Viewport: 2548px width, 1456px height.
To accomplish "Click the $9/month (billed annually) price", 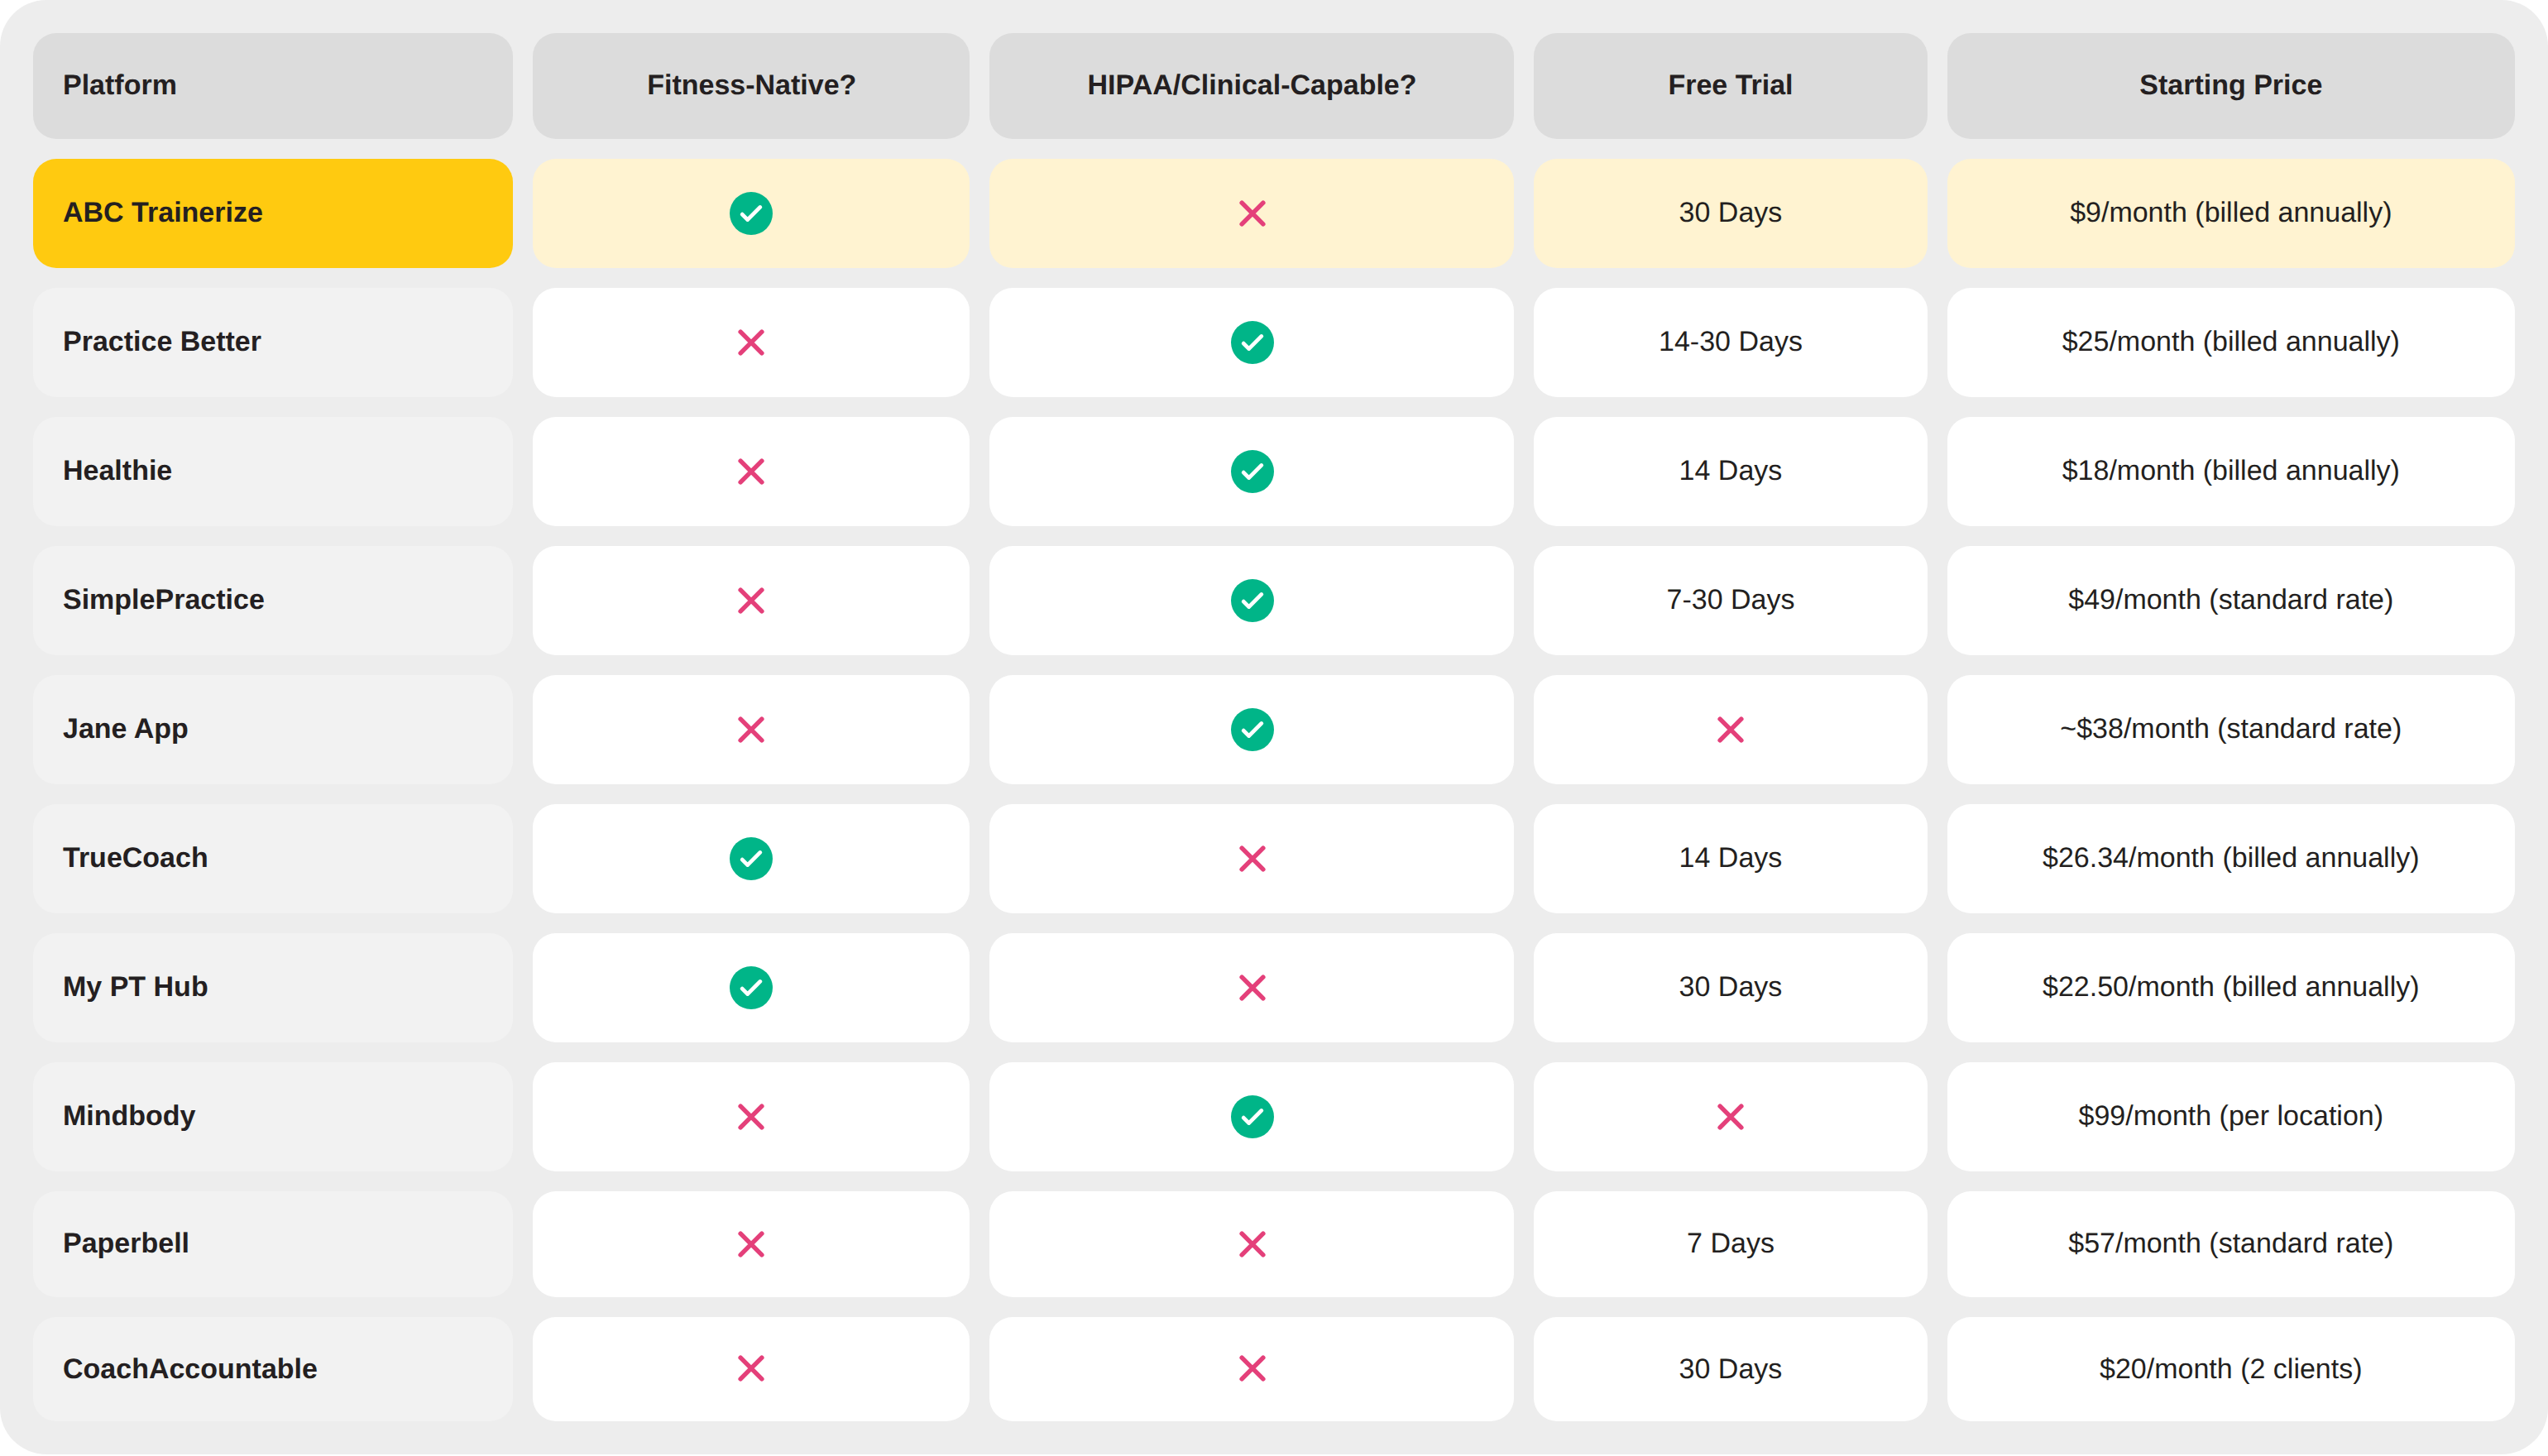I will (2231, 213).
